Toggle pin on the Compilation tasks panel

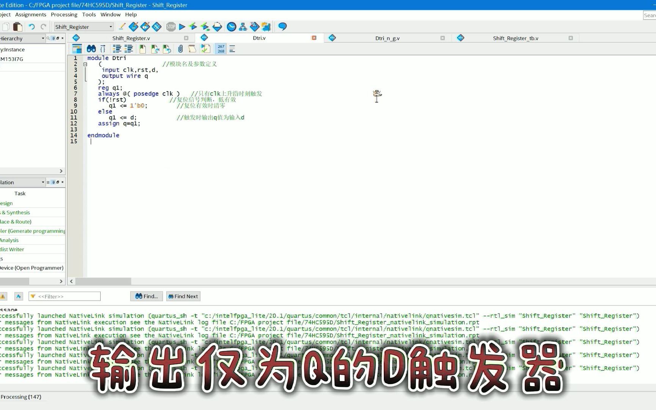tap(53, 182)
